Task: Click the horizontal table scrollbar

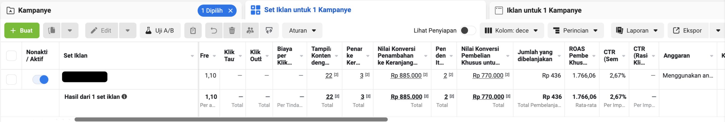Action: tap(231, 119)
